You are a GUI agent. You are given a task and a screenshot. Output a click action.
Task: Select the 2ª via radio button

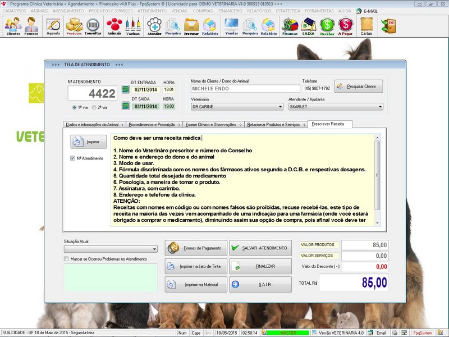pos(94,107)
